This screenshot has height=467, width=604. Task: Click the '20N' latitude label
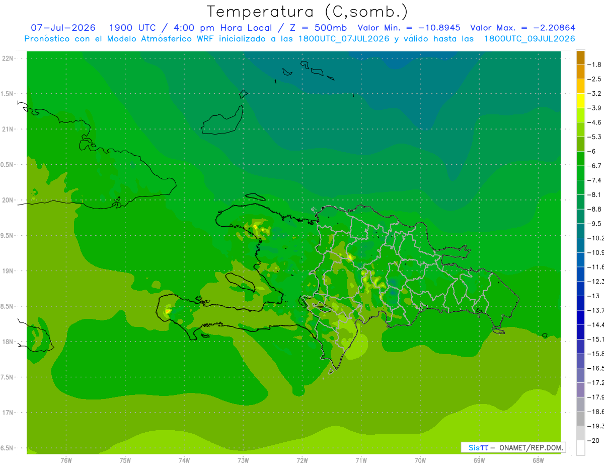pyautogui.click(x=8, y=200)
